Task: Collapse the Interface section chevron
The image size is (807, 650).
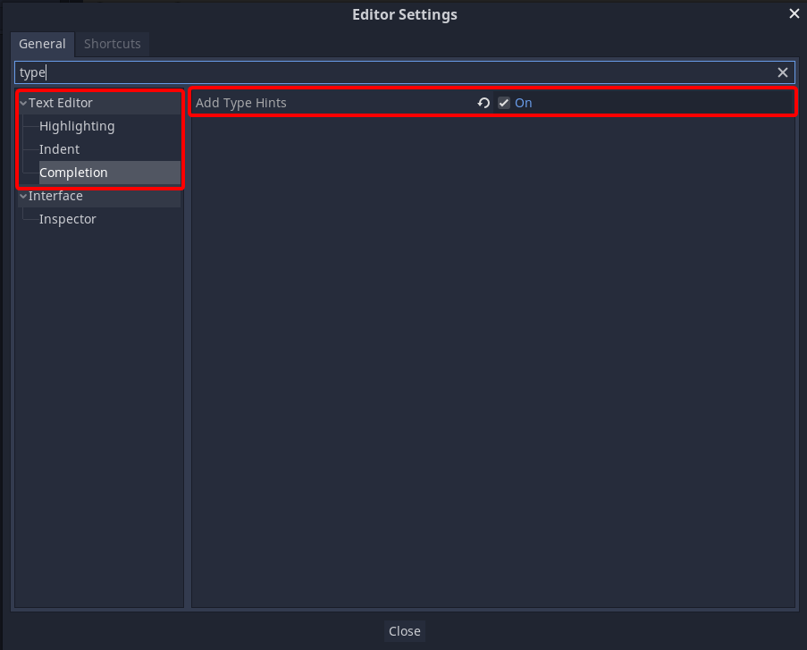Action: tap(23, 196)
